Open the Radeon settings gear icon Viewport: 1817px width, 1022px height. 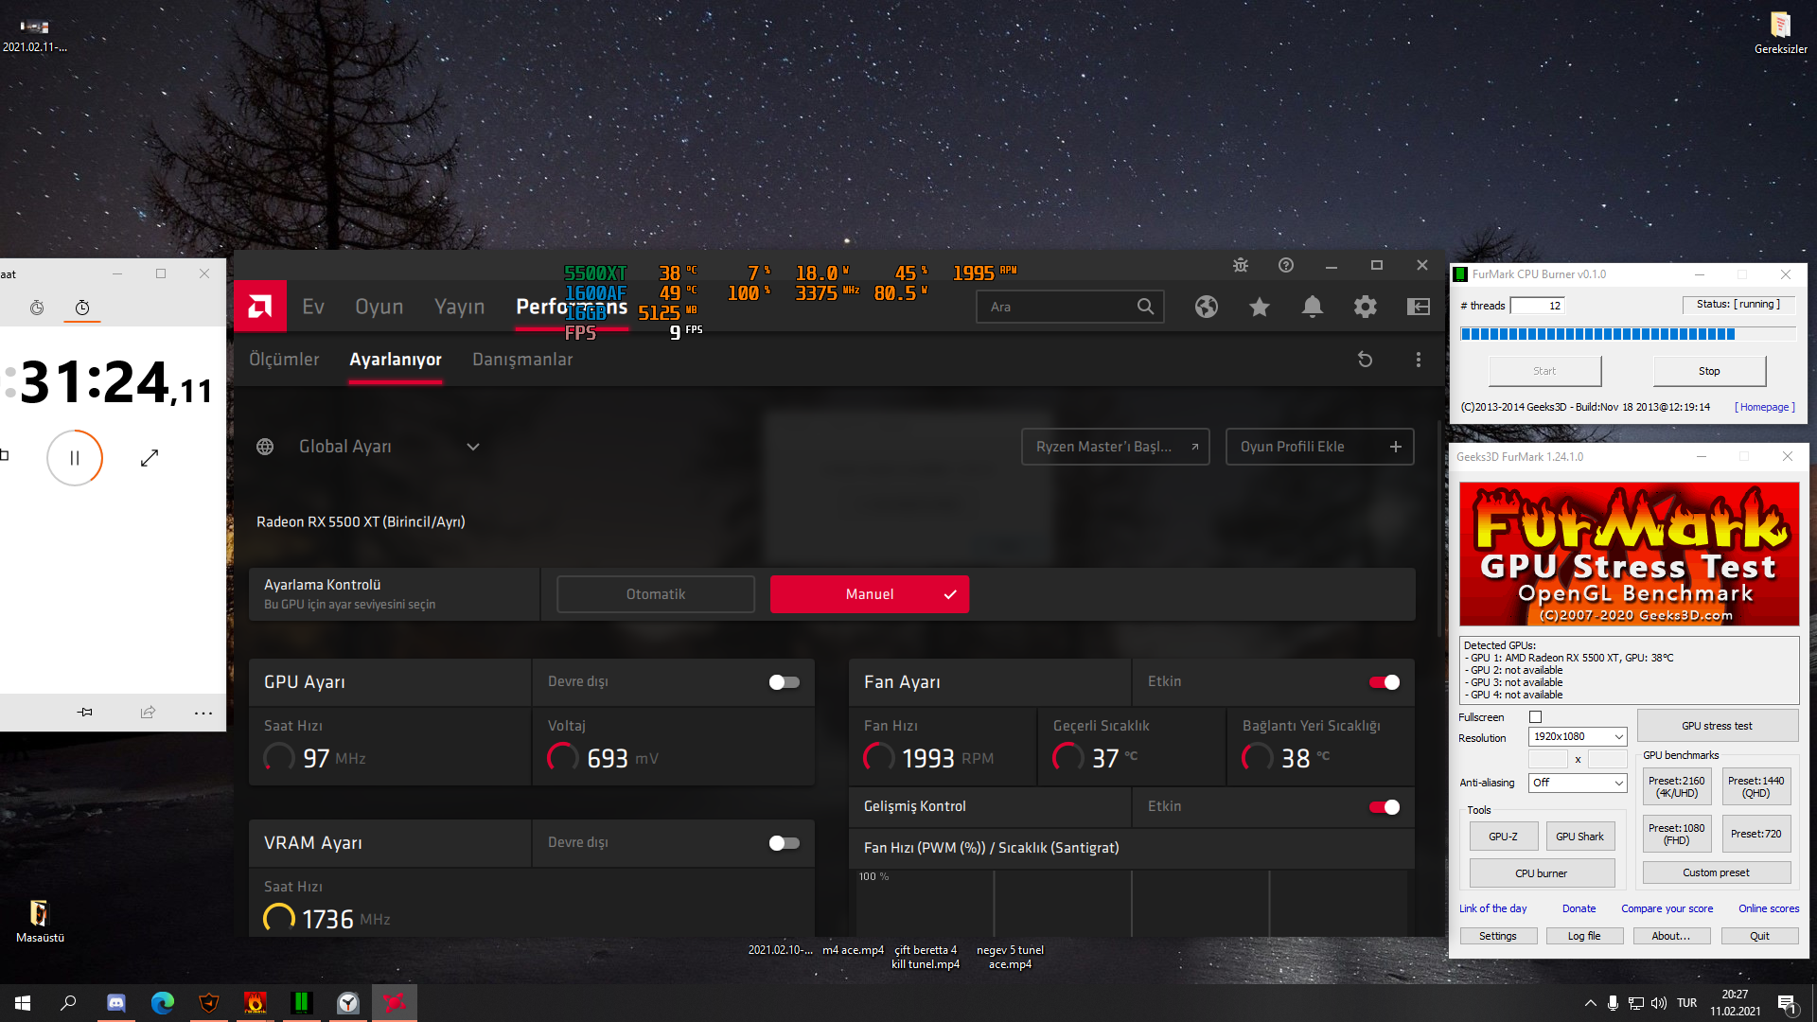(x=1365, y=307)
